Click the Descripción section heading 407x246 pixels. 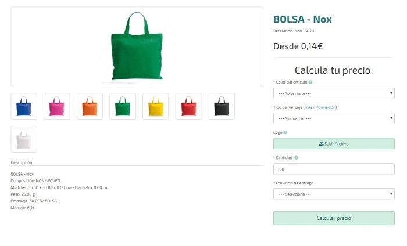pos(22,163)
